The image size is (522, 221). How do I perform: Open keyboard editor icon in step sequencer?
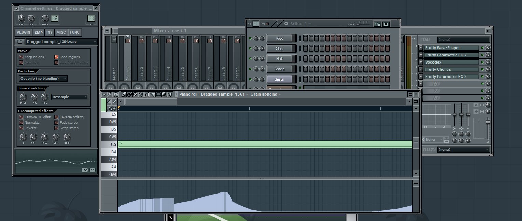point(386,24)
